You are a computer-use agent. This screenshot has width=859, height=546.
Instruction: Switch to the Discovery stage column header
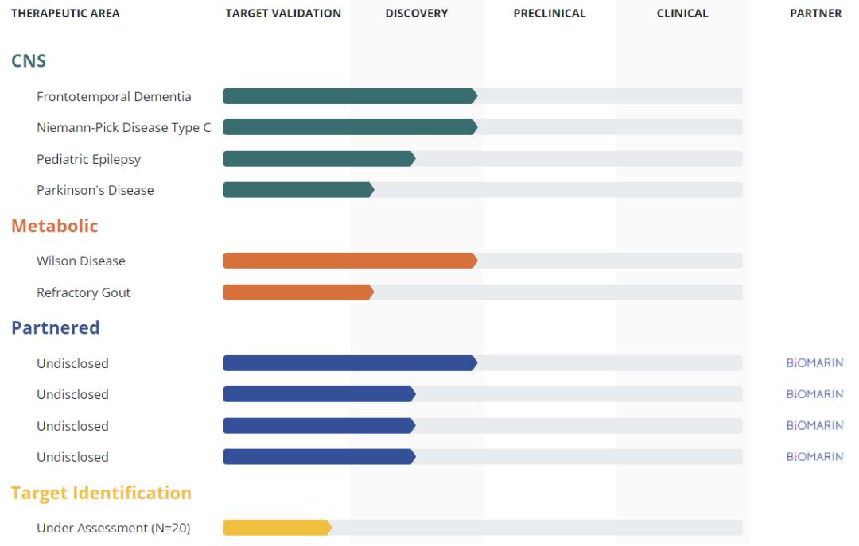point(416,14)
